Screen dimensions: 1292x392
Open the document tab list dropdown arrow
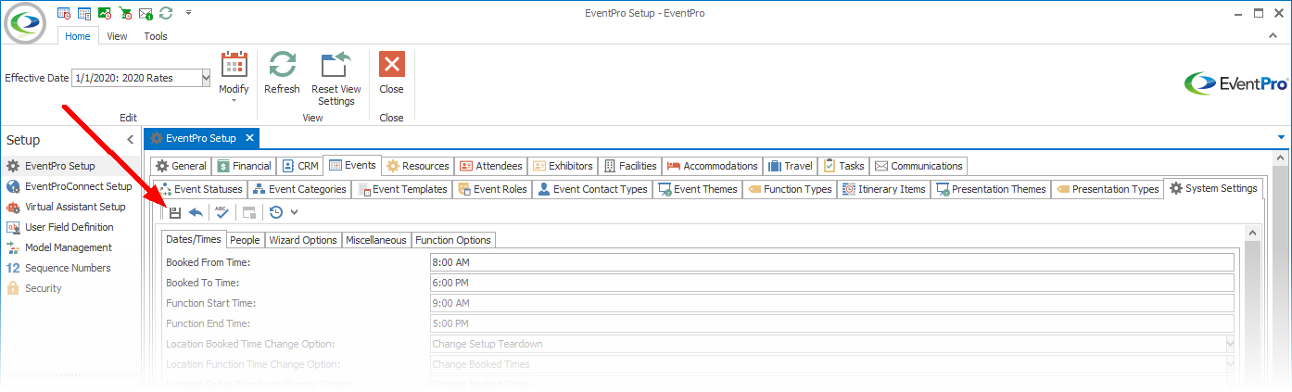coord(1282,138)
